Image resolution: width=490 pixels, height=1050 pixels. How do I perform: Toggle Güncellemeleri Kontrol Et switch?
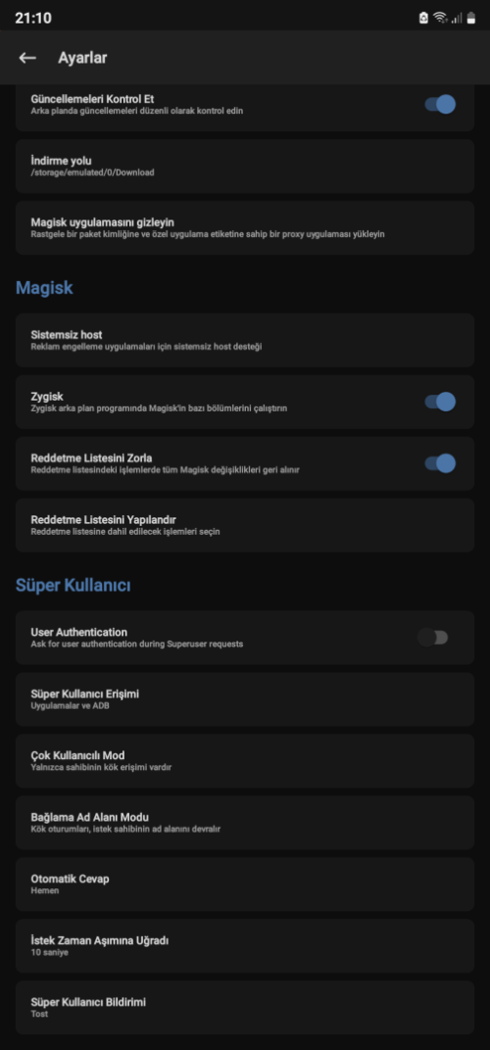pos(440,105)
